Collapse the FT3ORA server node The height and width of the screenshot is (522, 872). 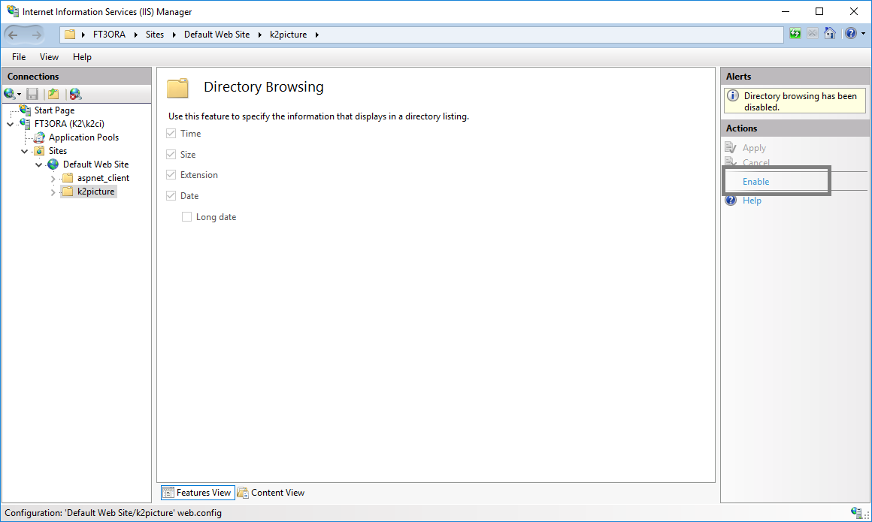point(10,124)
